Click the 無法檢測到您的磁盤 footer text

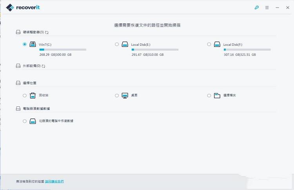(30, 181)
